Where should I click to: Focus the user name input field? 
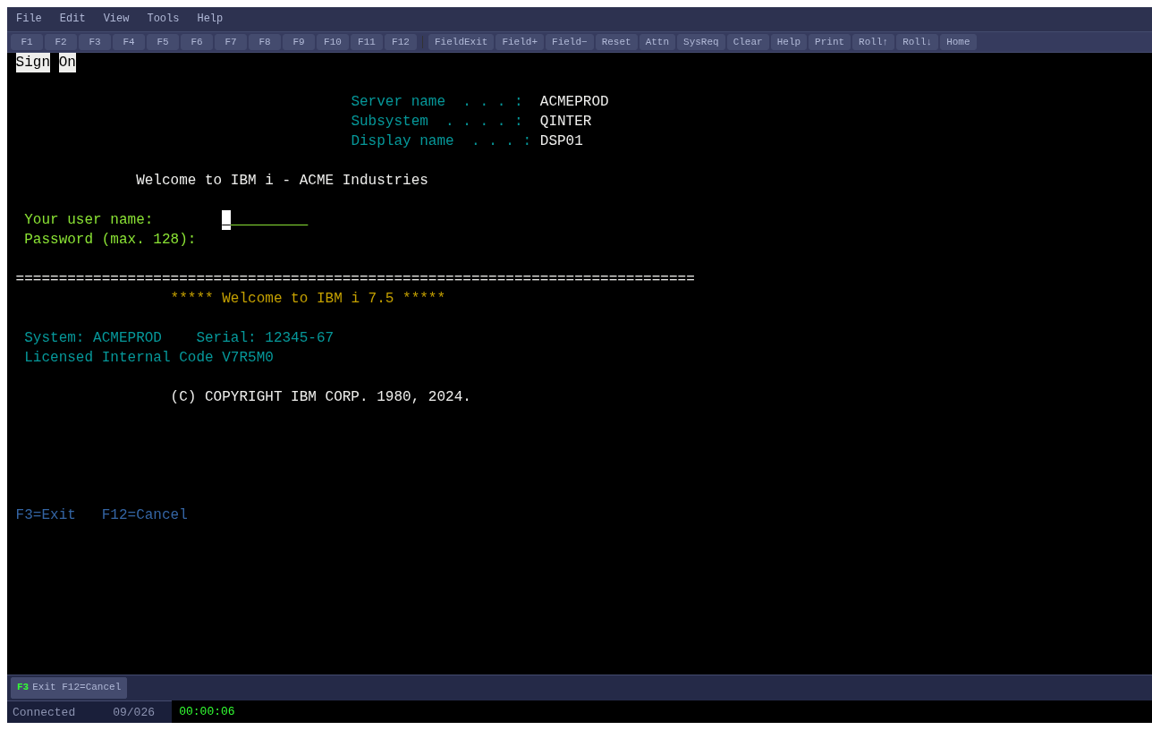[265, 220]
